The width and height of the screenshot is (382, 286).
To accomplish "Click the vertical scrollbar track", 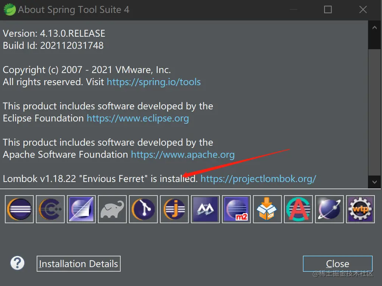I will pyautogui.click(x=374, y=112).
